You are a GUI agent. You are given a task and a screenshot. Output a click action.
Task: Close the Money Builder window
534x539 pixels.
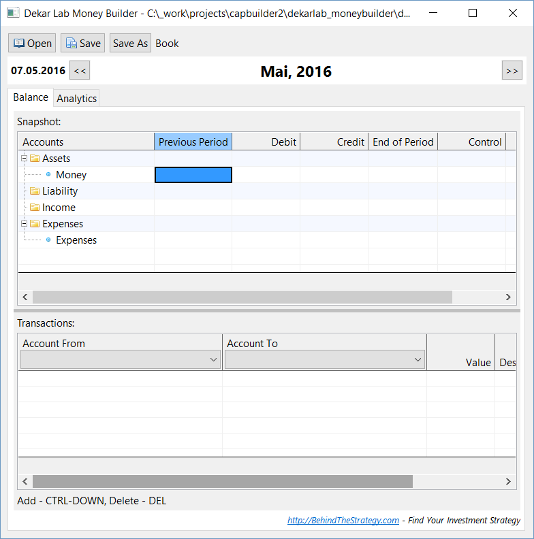[513, 13]
